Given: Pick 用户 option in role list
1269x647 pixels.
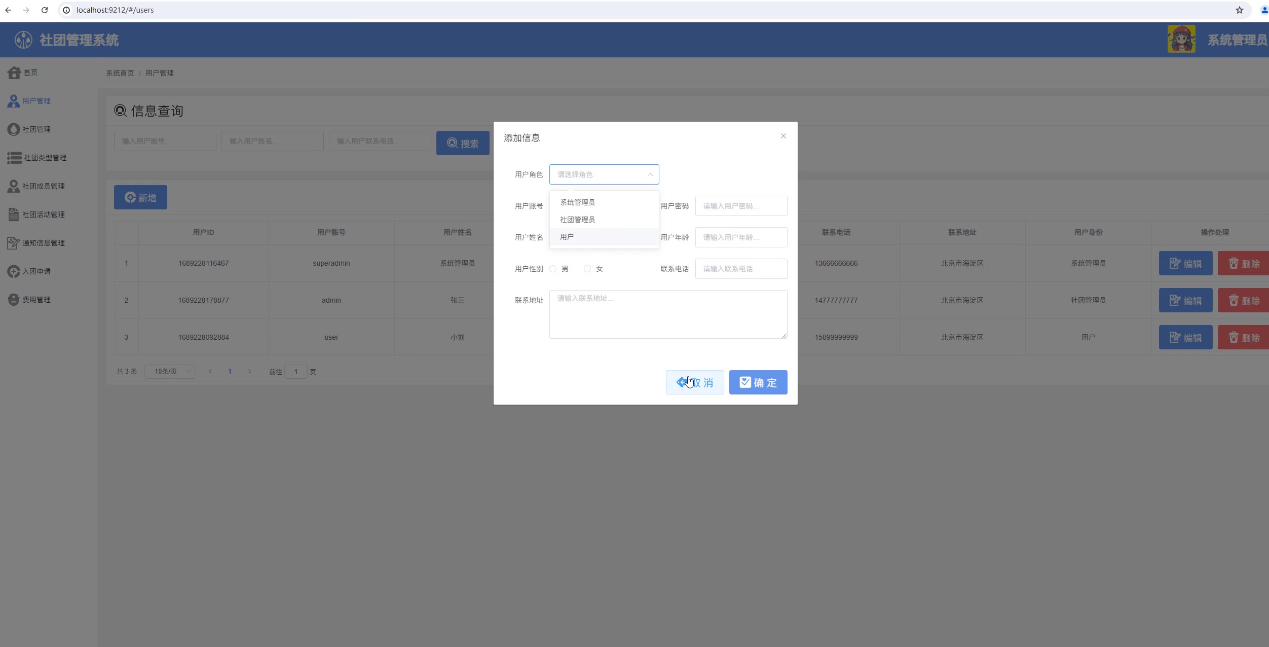Looking at the screenshot, I should tap(567, 237).
